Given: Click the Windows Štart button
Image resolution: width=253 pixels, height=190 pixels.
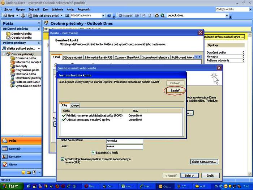Looking at the screenshot, I should pos(12,186).
